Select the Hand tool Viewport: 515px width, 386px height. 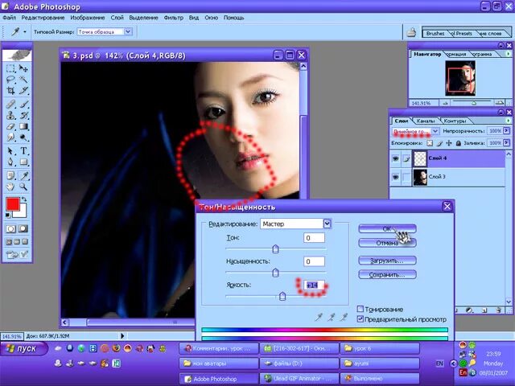[10, 187]
